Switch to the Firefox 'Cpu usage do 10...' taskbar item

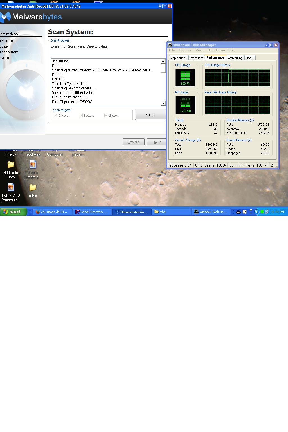tap(52, 212)
